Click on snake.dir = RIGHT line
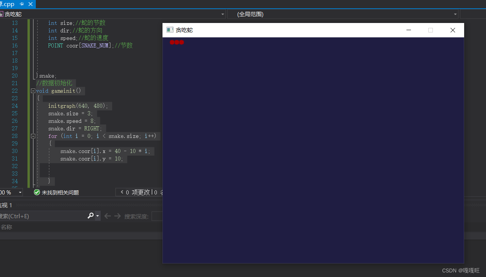Image resolution: width=486 pixels, height=277 pixels. [75, 129]
